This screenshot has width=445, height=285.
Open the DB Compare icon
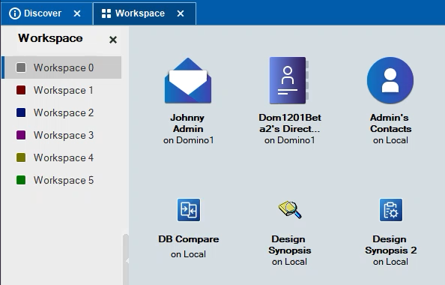(x=189, y=210)
